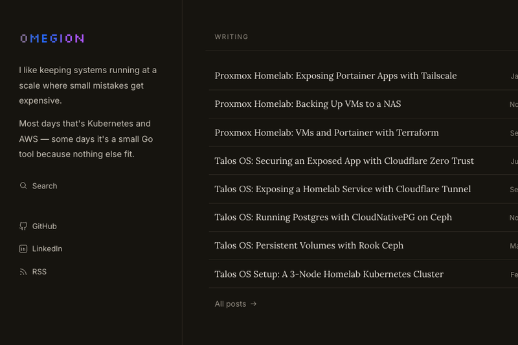Open Exposing Portainer Apps with Tailscale post
Viewport: 518px width, 345px height.
coord(335,76)
